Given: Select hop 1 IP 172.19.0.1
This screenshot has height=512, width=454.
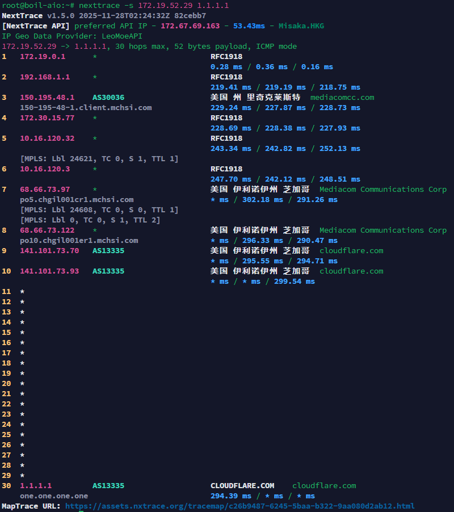Looking at the screenshot, I should [x=43, y=57].
